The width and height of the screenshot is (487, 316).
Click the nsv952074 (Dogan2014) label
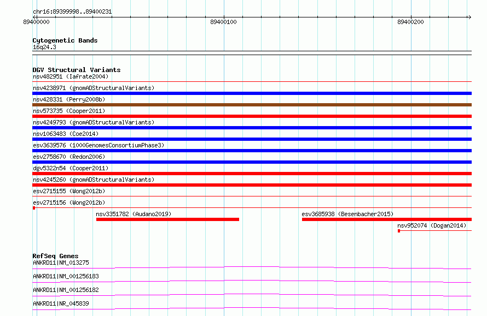point(432,225)
